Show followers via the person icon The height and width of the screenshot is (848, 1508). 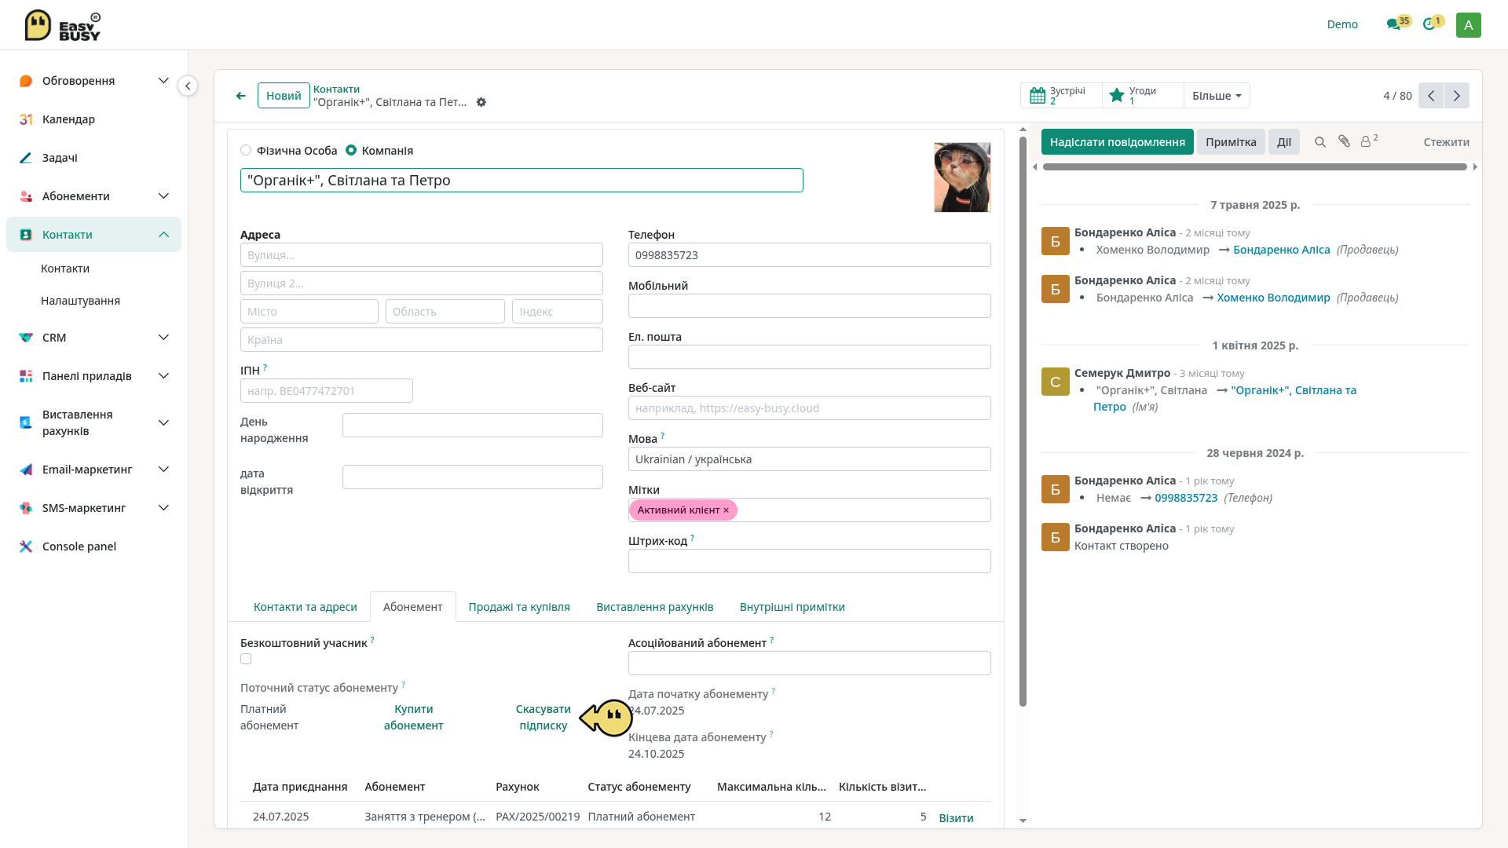1369,141
